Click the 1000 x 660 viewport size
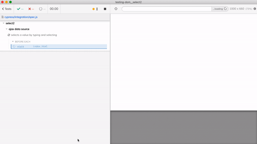This screenshot has width=257, height=144. tap(237, 9)
